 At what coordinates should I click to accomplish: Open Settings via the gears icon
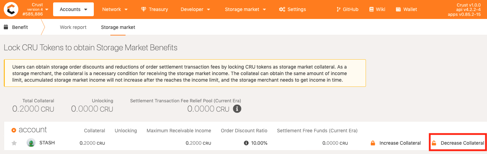282,9
